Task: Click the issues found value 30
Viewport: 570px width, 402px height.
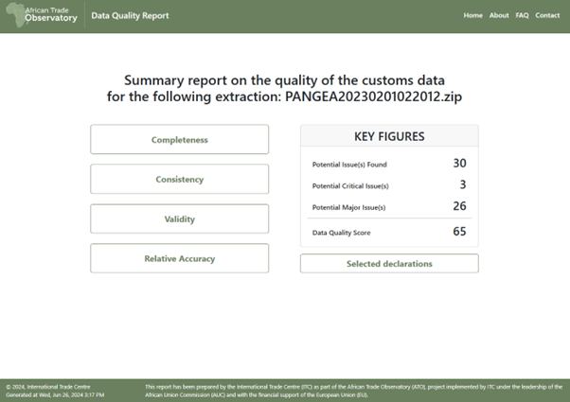Action: (x=458, y=164)
